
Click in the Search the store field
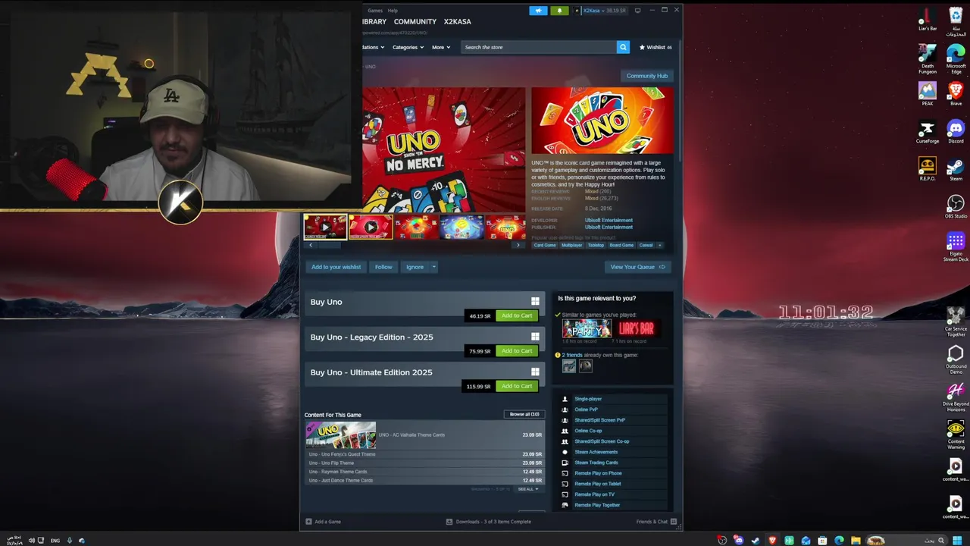click(538, 47)
